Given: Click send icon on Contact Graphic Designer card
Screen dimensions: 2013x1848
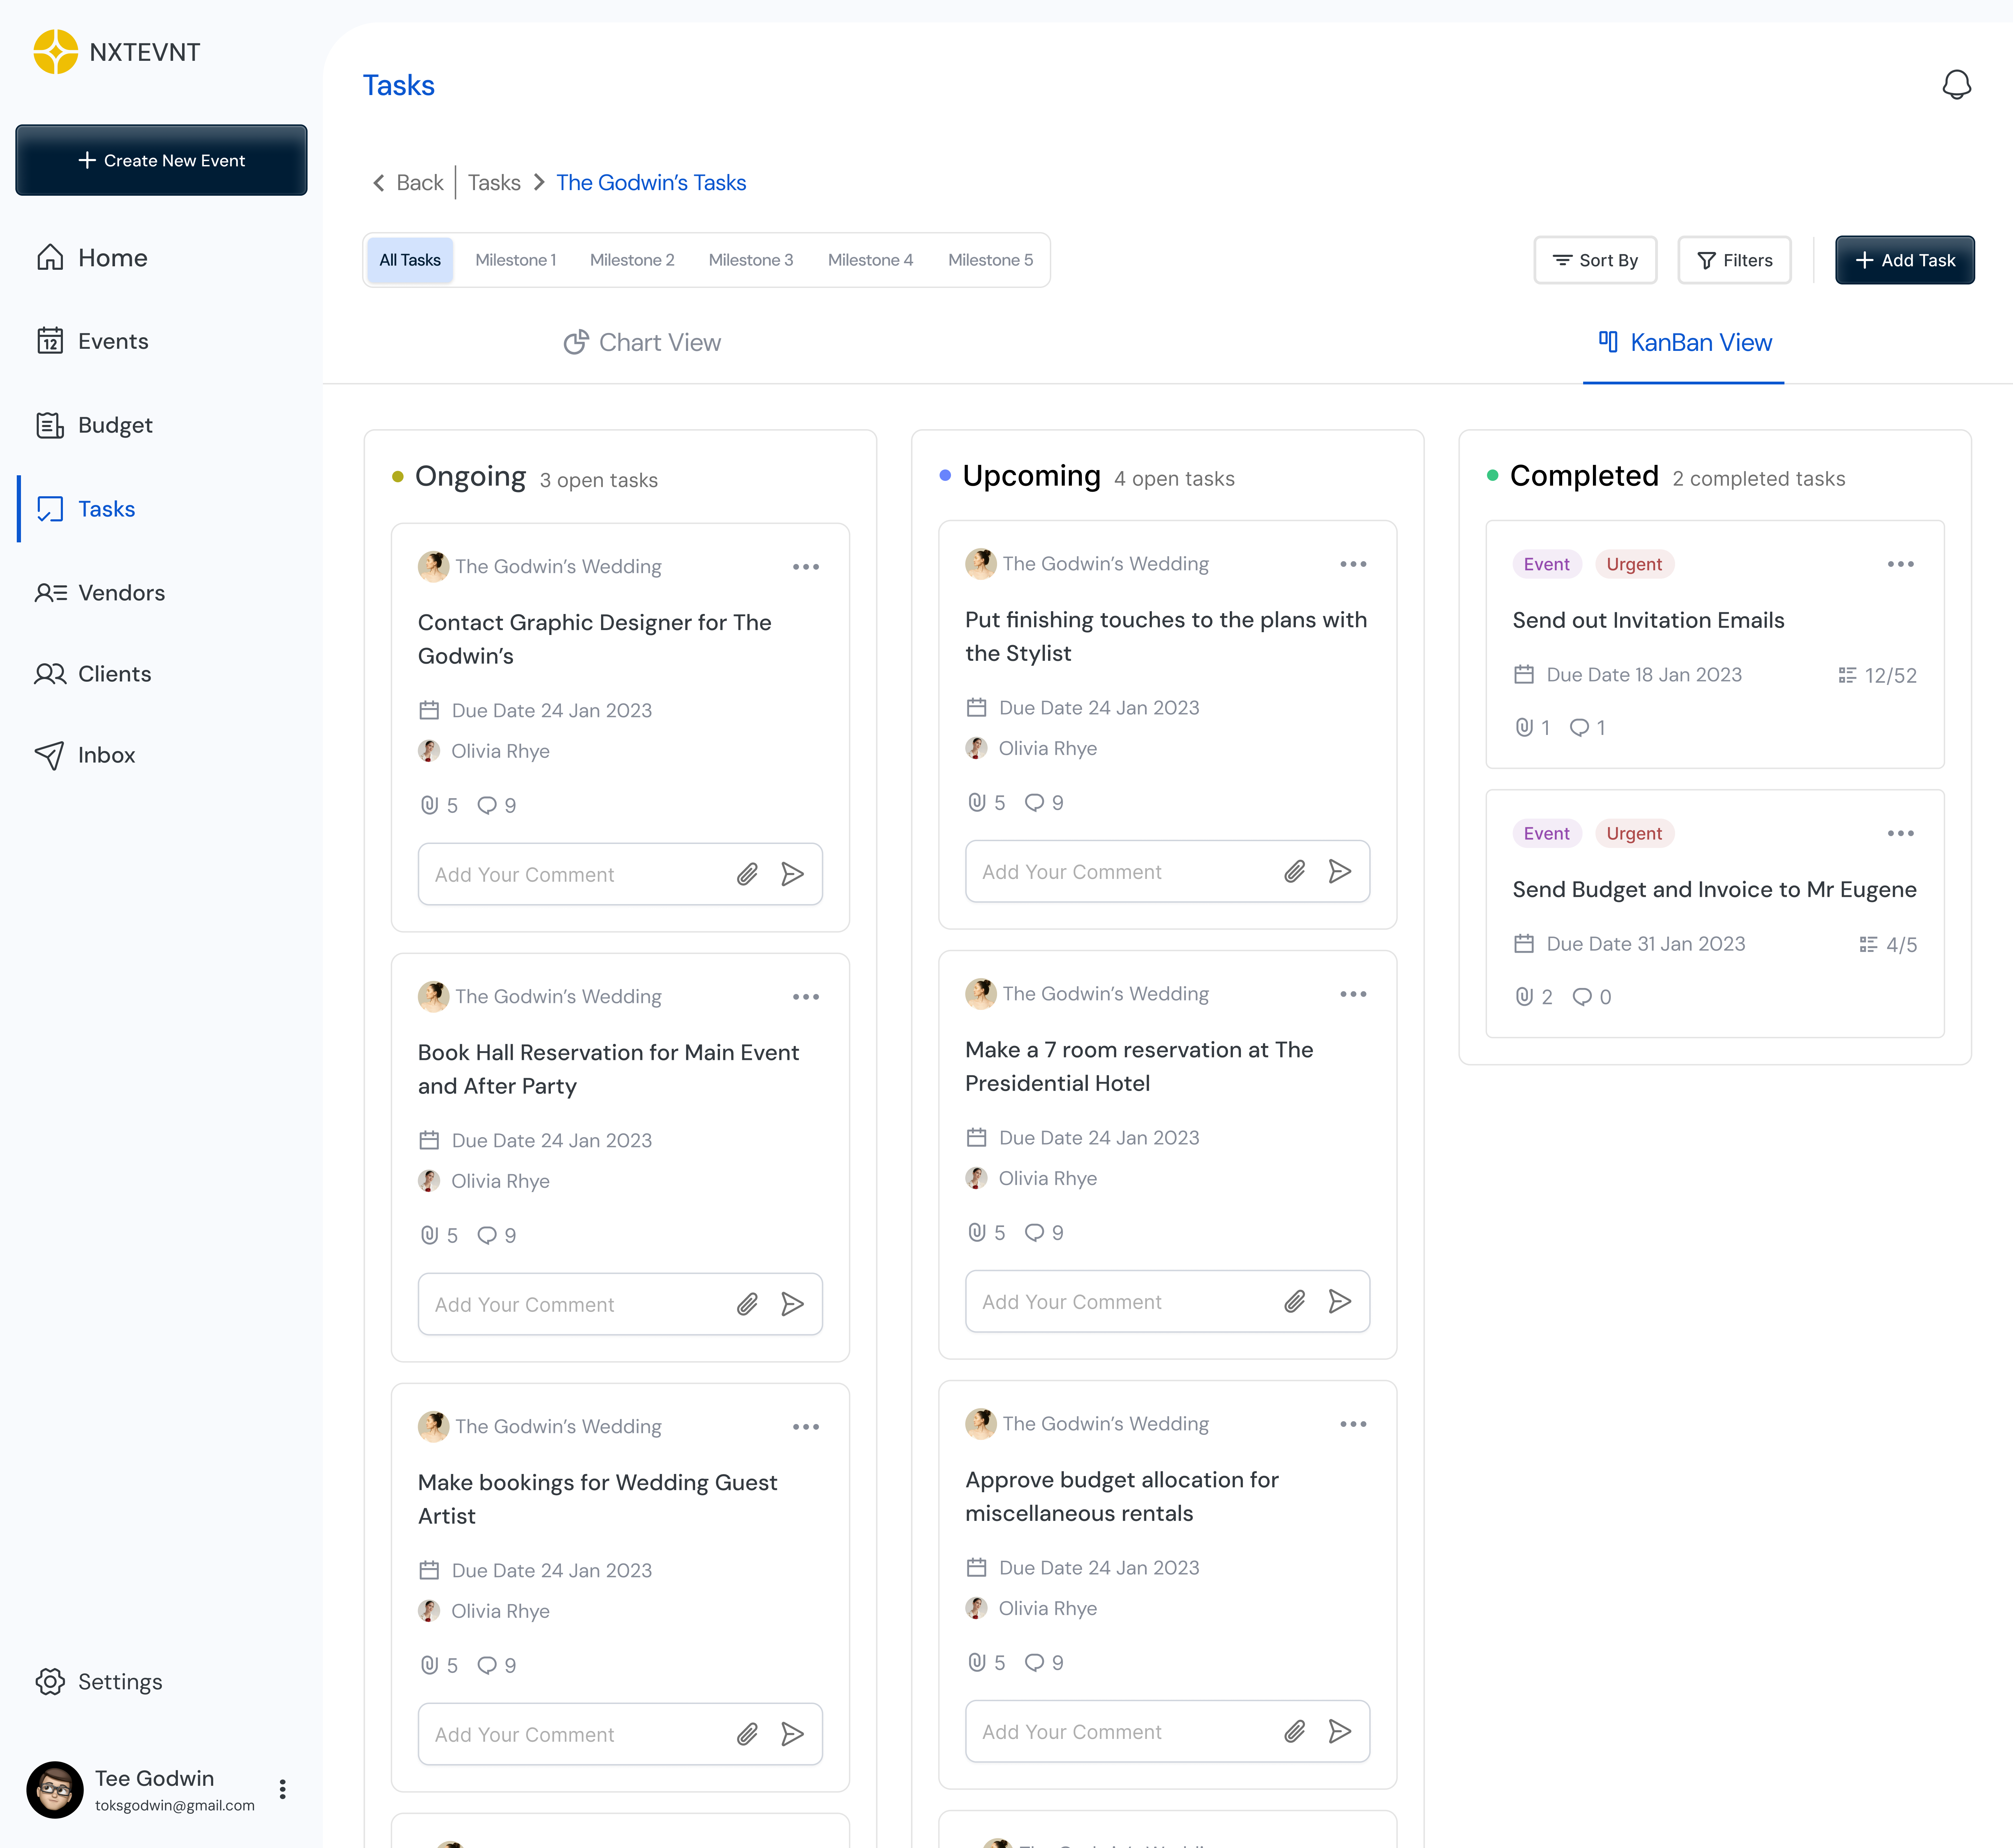Looking at the screenshot, I should click(792, 874).
